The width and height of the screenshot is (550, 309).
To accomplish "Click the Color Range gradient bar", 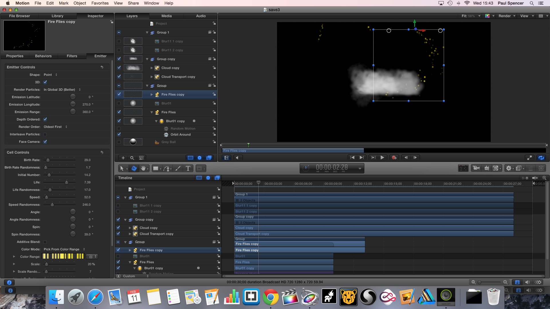I will tap(63, 257).
